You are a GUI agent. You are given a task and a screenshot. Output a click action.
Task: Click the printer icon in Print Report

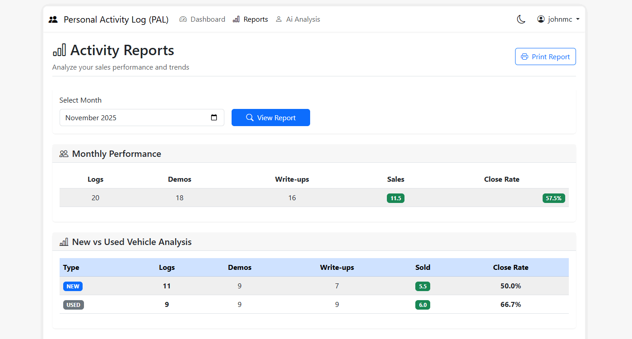click(x=524, y=56)
